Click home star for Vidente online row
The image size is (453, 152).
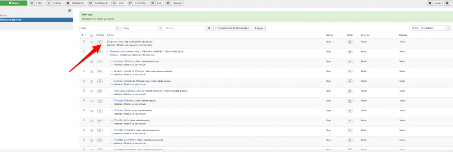tap(350, 120)
